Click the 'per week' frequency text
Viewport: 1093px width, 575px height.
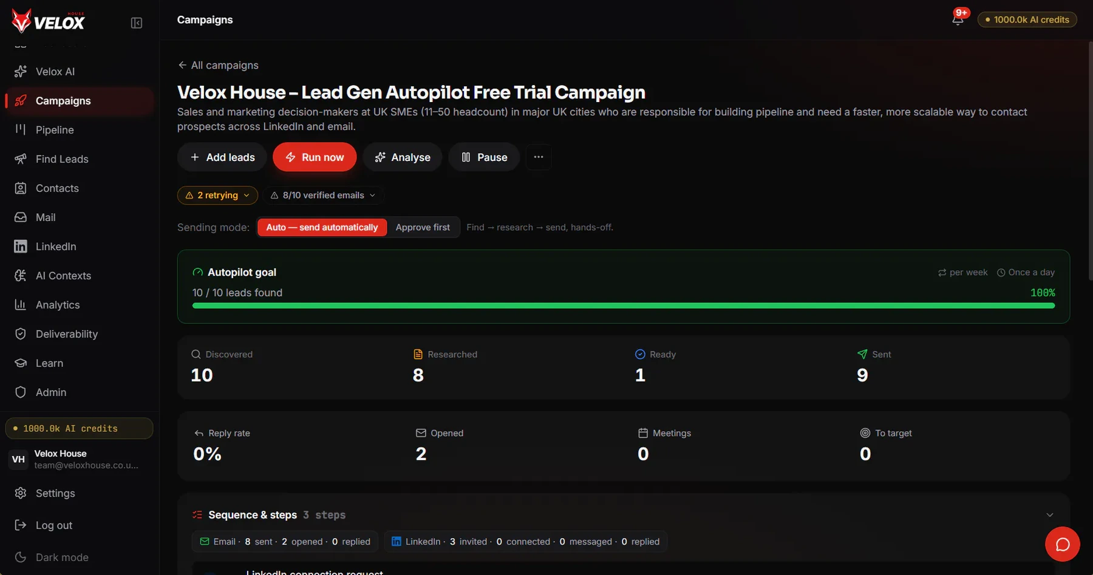coord(969,273)
